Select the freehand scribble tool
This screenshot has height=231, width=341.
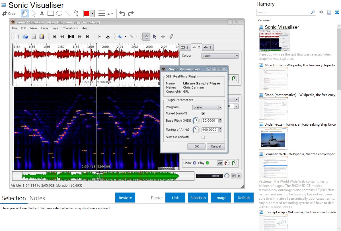76,13
